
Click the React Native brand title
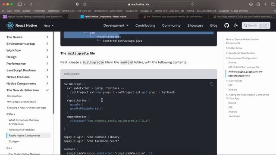(26, 25)
